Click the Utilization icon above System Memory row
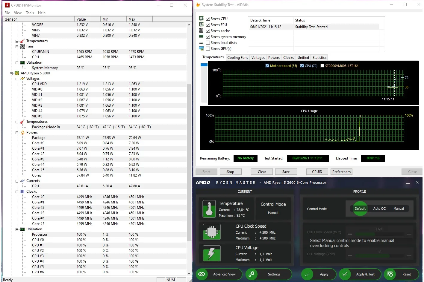 pos(22,62)
